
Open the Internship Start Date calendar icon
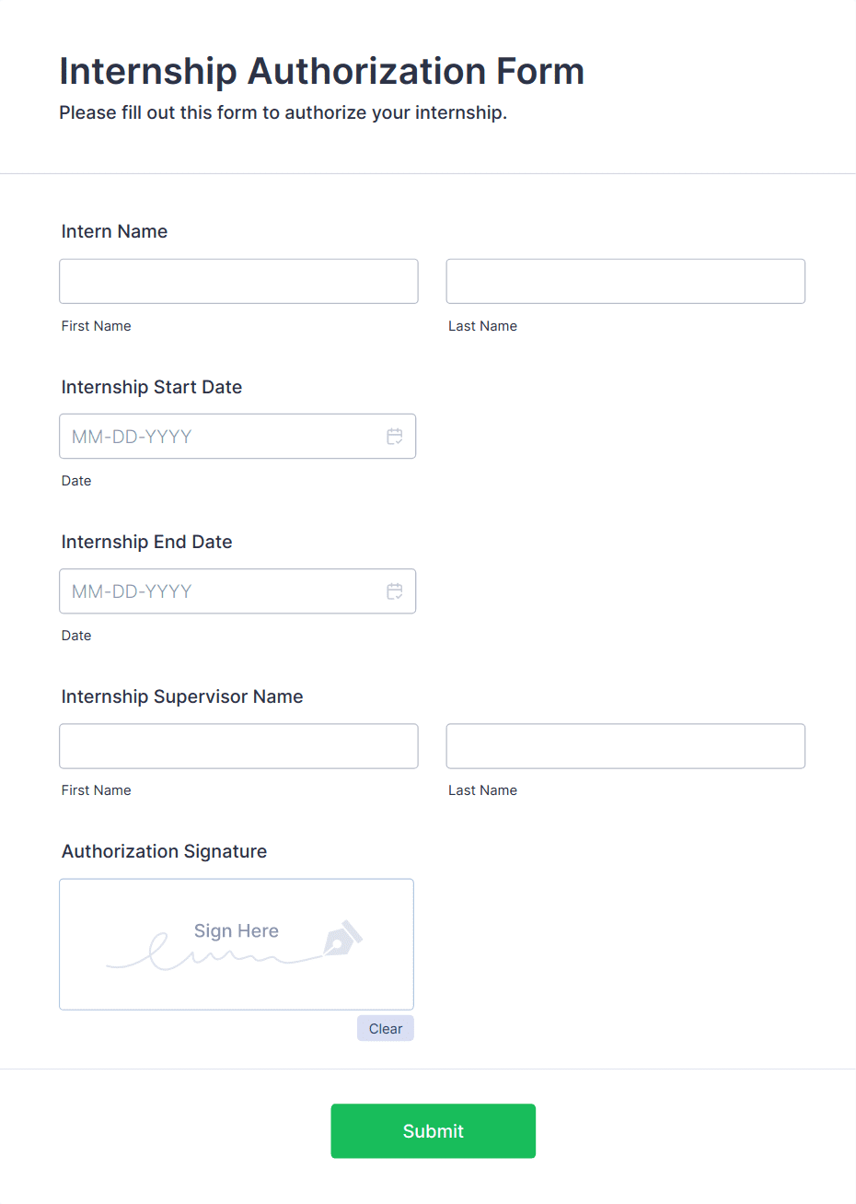(395, 437)
